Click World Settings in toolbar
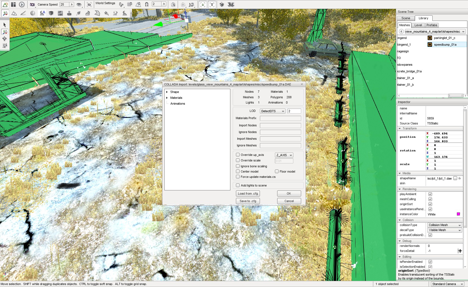Viewport: 468px width, 287px height. [105, 3]
